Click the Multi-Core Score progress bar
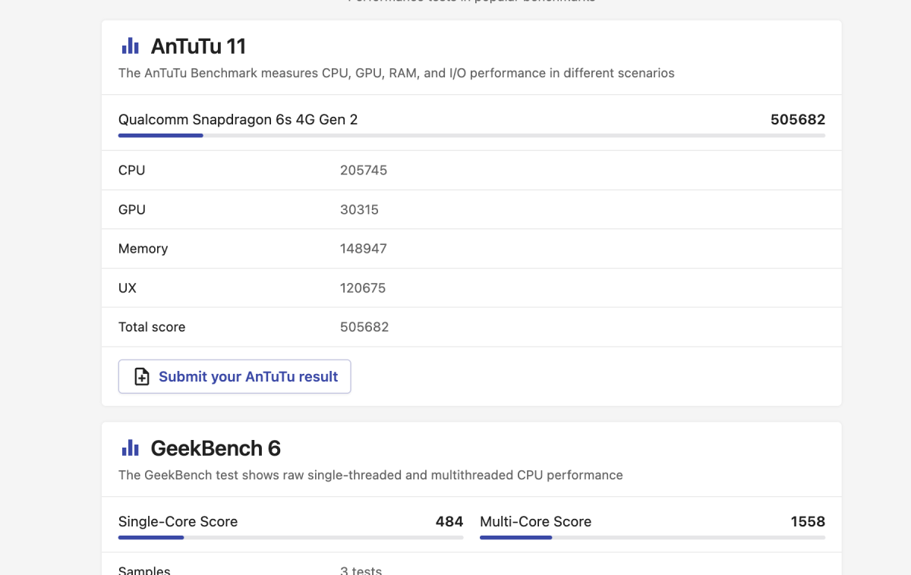This screenshot has width=911, height=575. click(x=652, y=538)
